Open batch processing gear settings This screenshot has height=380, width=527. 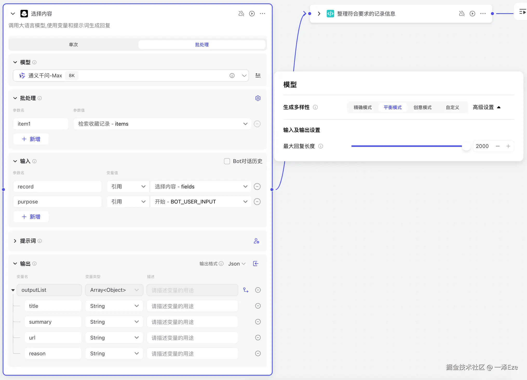coord(258,98)
